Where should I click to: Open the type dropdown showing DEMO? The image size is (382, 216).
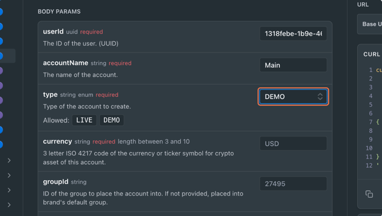coord(293,97)
